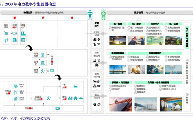Open the equipment maintenance photo under 电厂运维
This screenshot has width=193, height=123.
[x=173, y=40]
